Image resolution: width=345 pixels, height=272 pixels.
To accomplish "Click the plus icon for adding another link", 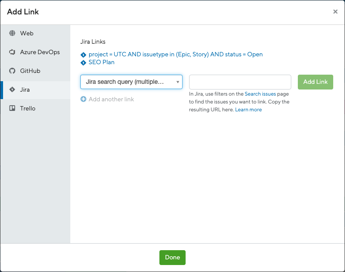I will coord(83,99).
